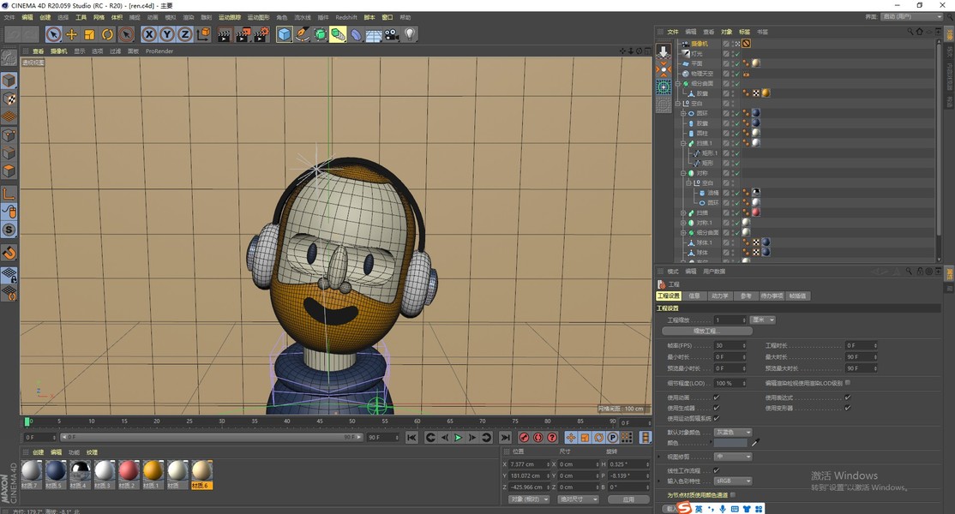This screenshot has width=955, height=514.
Task: Open the 运动图形 menu
Action: pyautogui.click(x=257, y=17)
